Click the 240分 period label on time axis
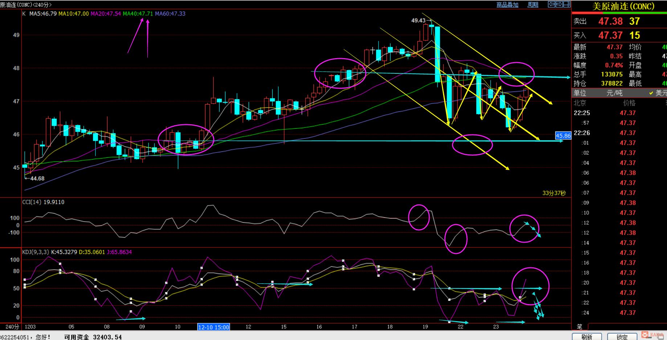This screenshot has width=667, height=340. 12,327
